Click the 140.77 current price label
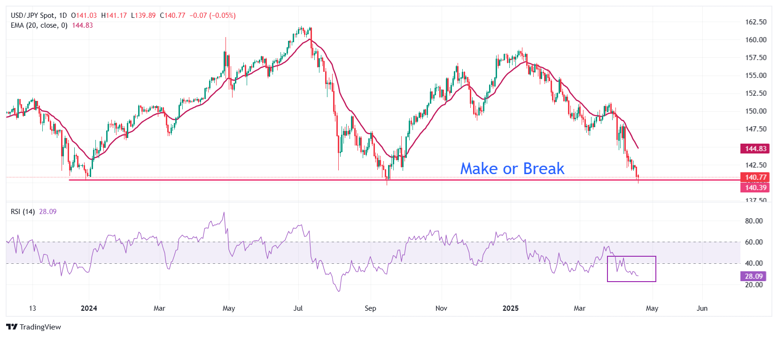The image size is (778, 337). 755,177
